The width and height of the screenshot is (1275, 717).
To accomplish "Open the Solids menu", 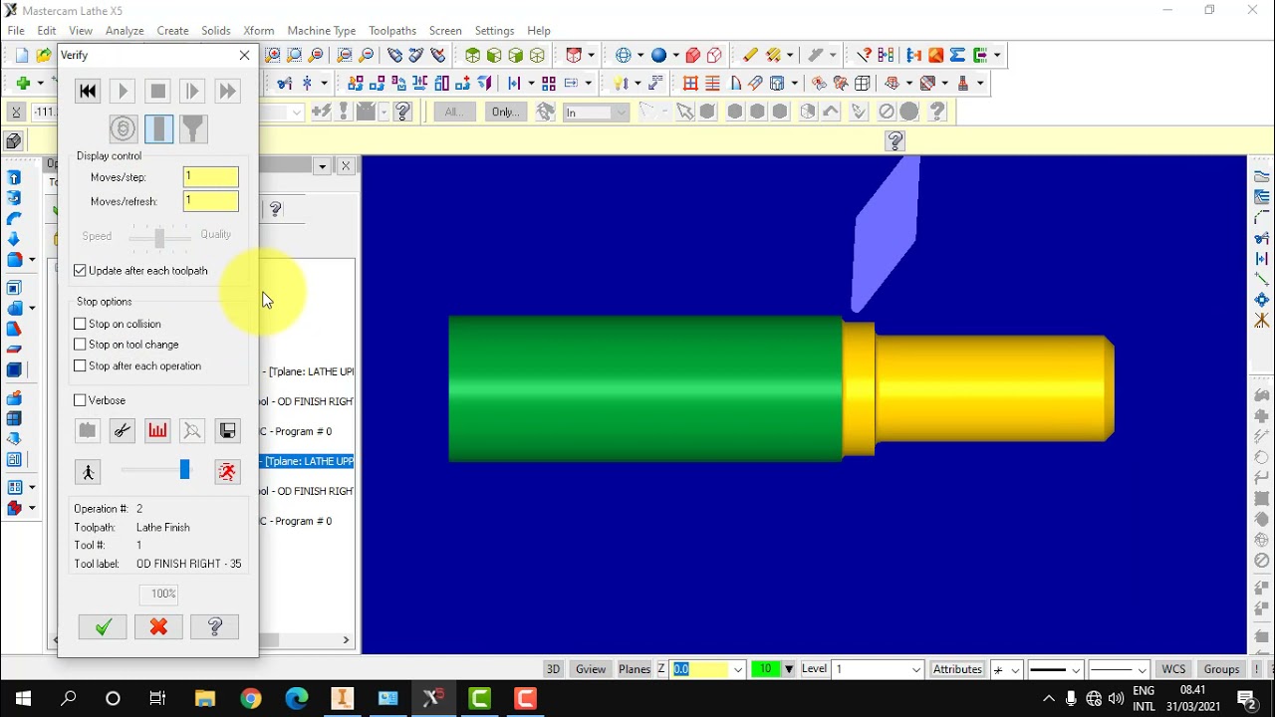I will (215, 31).
